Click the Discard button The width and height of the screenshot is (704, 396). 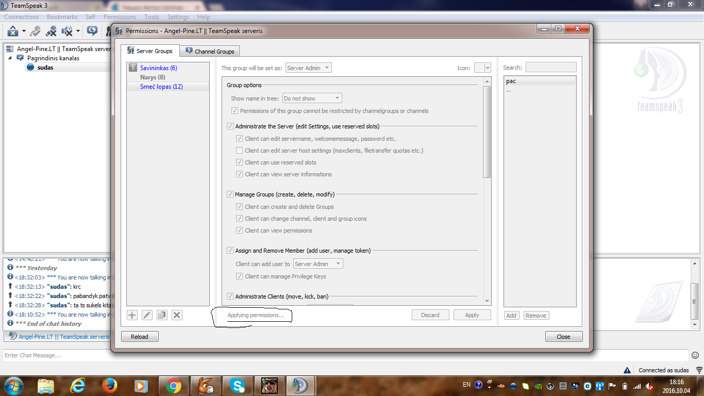430,315
